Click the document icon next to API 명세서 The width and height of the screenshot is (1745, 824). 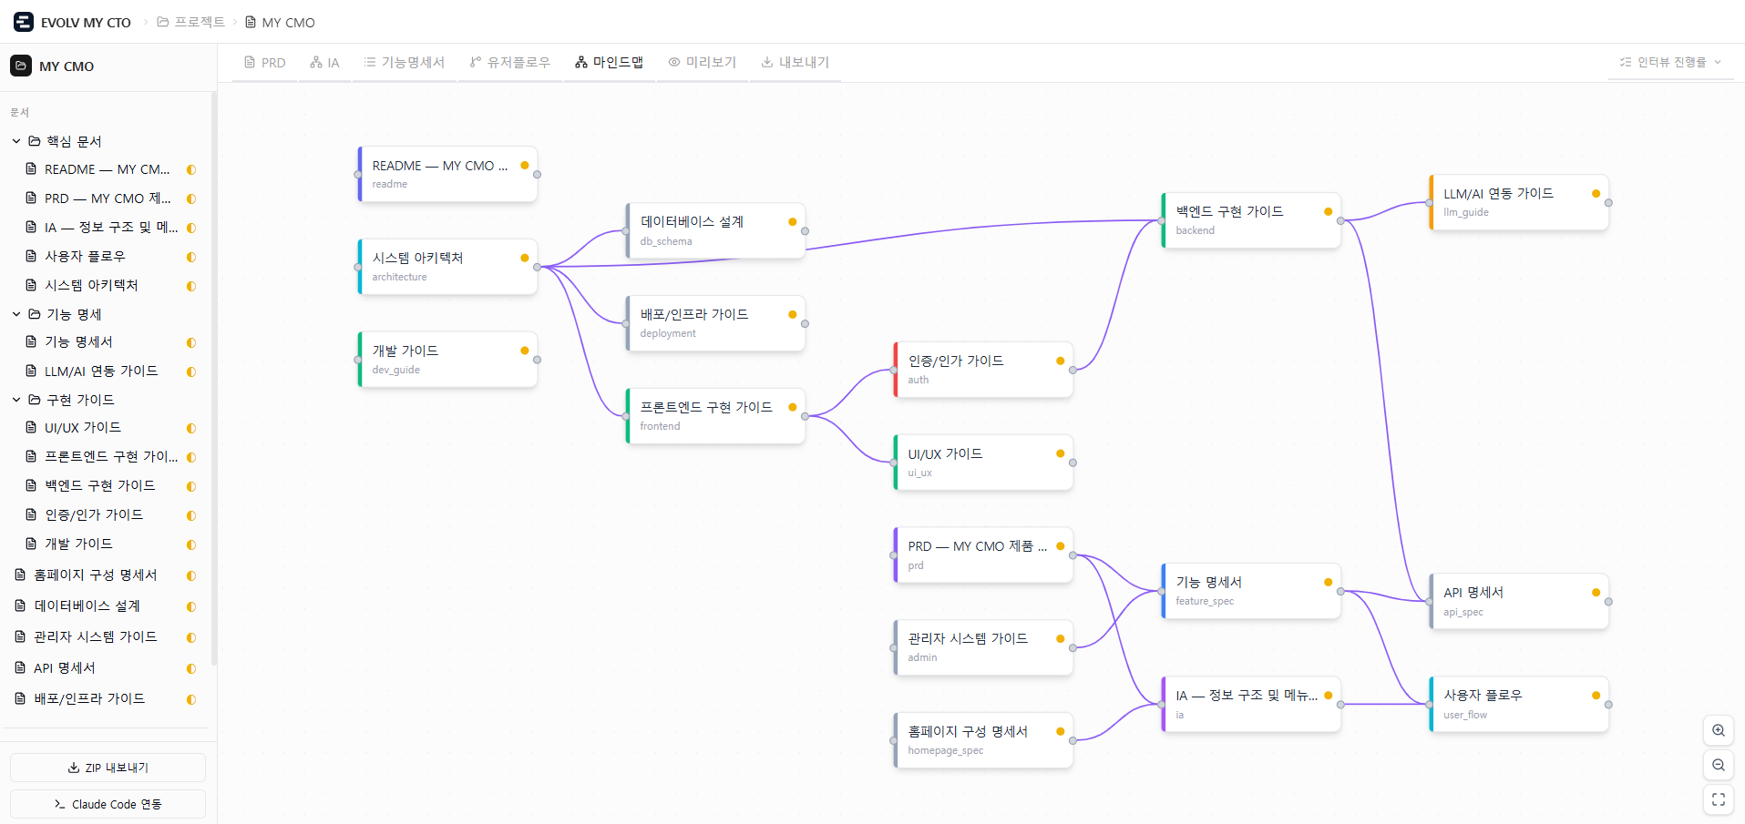point(20,667)
